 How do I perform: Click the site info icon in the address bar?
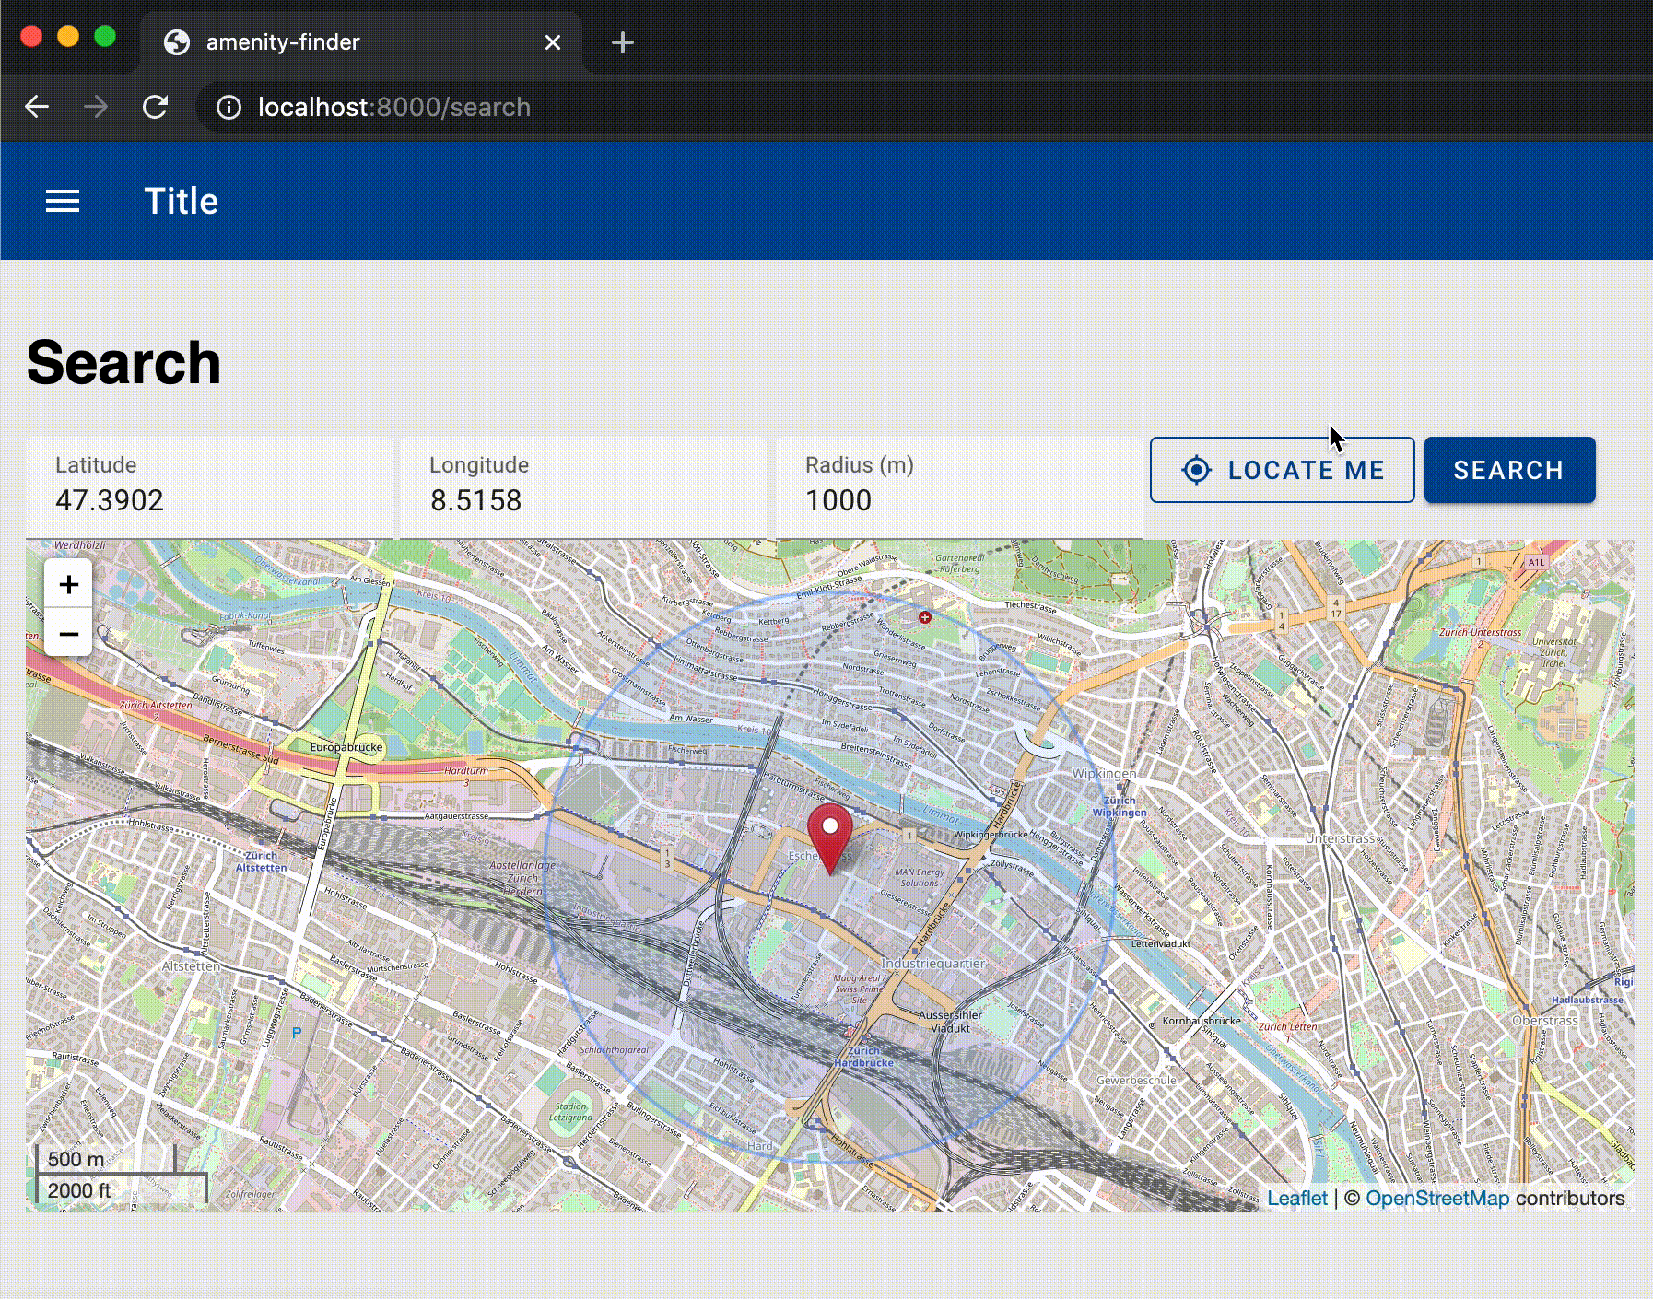coord(229,107)
